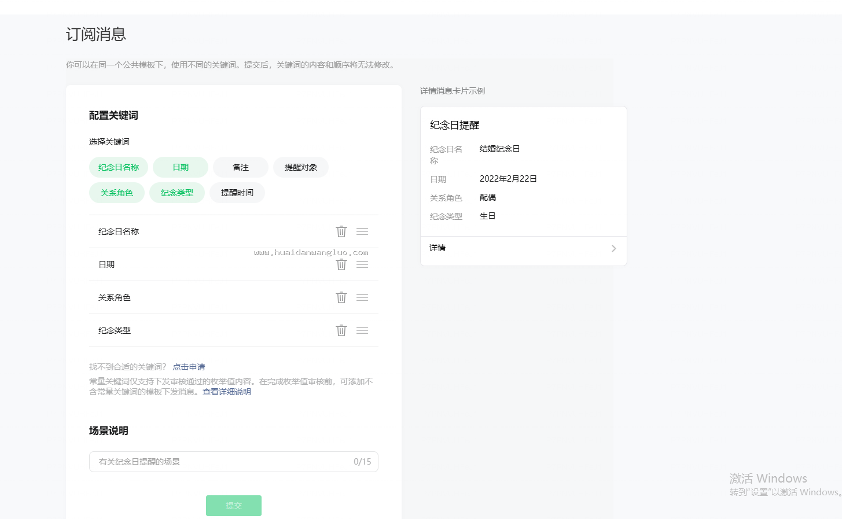
Task: Click the 纪念日提醒 card title
Action: pyautogui.click(x=455, y=125)
